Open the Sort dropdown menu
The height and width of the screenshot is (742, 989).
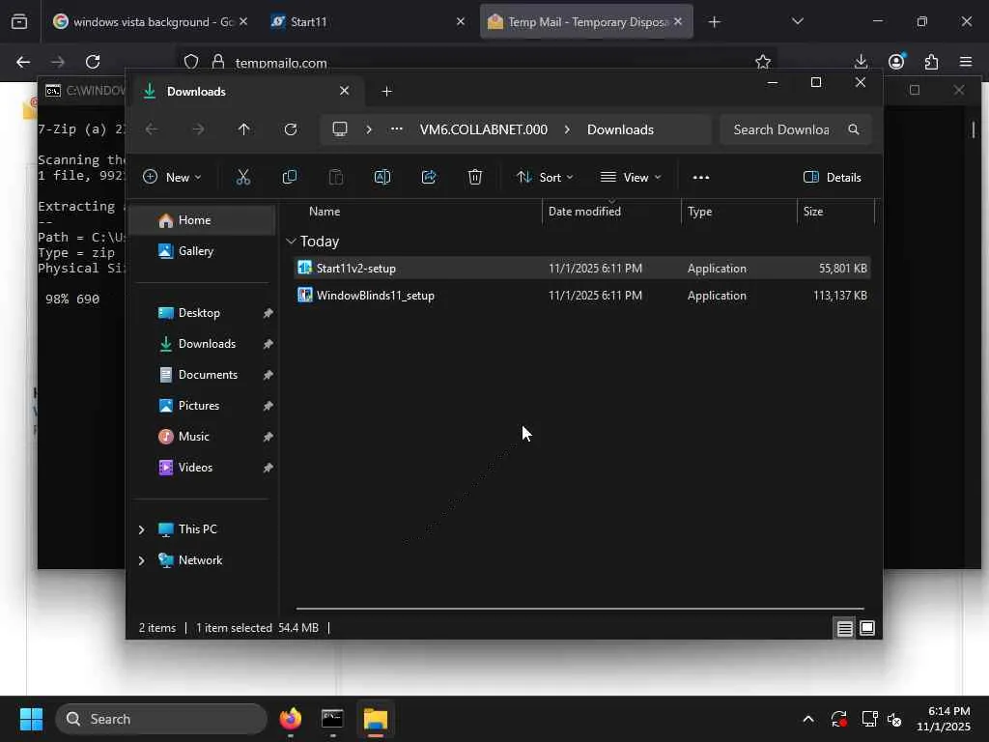545,178
